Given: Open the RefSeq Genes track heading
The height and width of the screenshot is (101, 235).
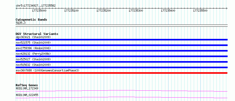Looking at the screenshot, I should tap(27, 85).
